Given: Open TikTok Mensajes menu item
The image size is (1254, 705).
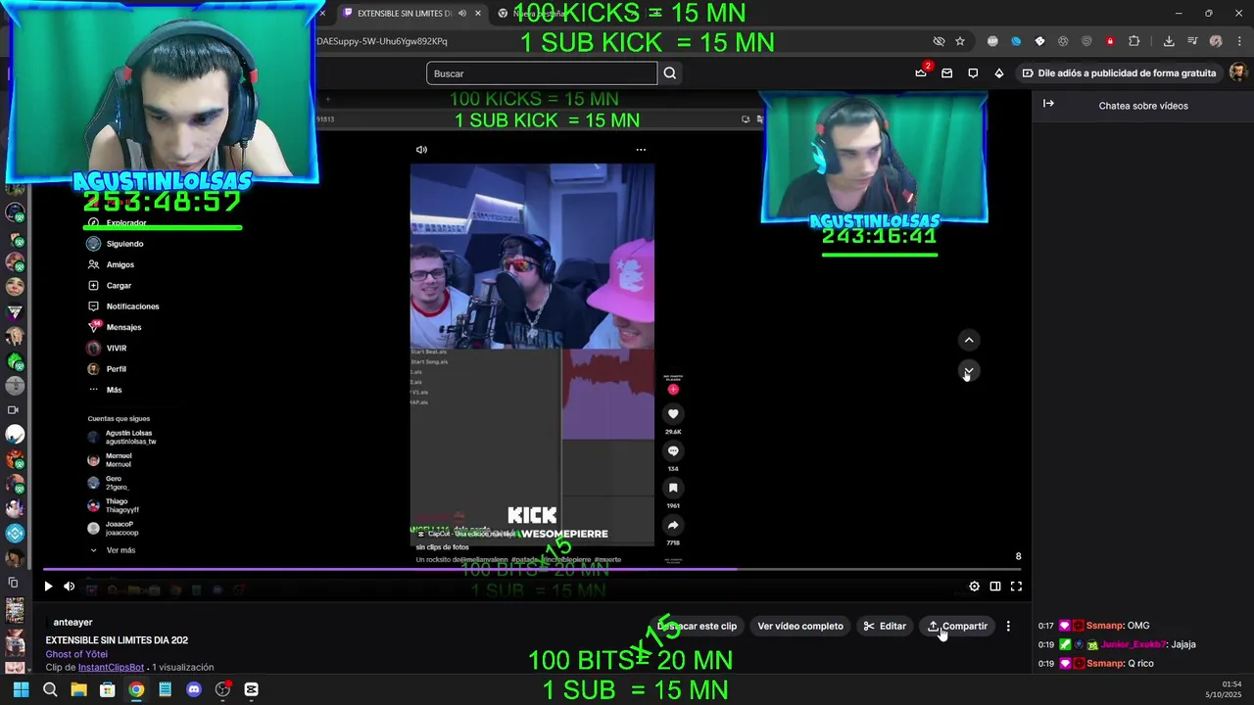Looking at the screenshot, I should pyautogui.click(x=114, y=327).
